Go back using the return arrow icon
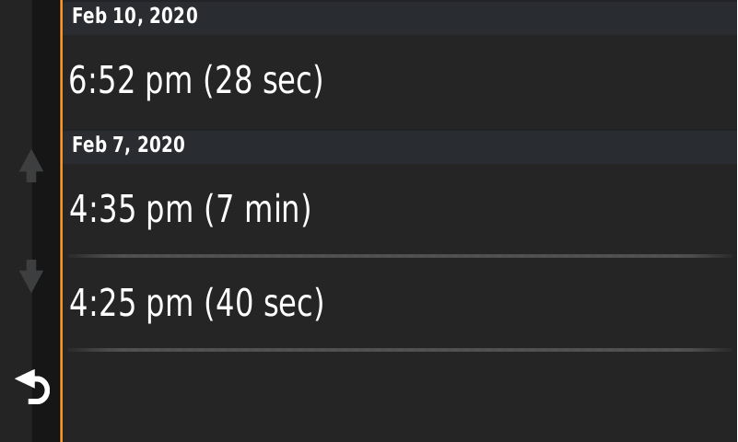 [32, 387]
